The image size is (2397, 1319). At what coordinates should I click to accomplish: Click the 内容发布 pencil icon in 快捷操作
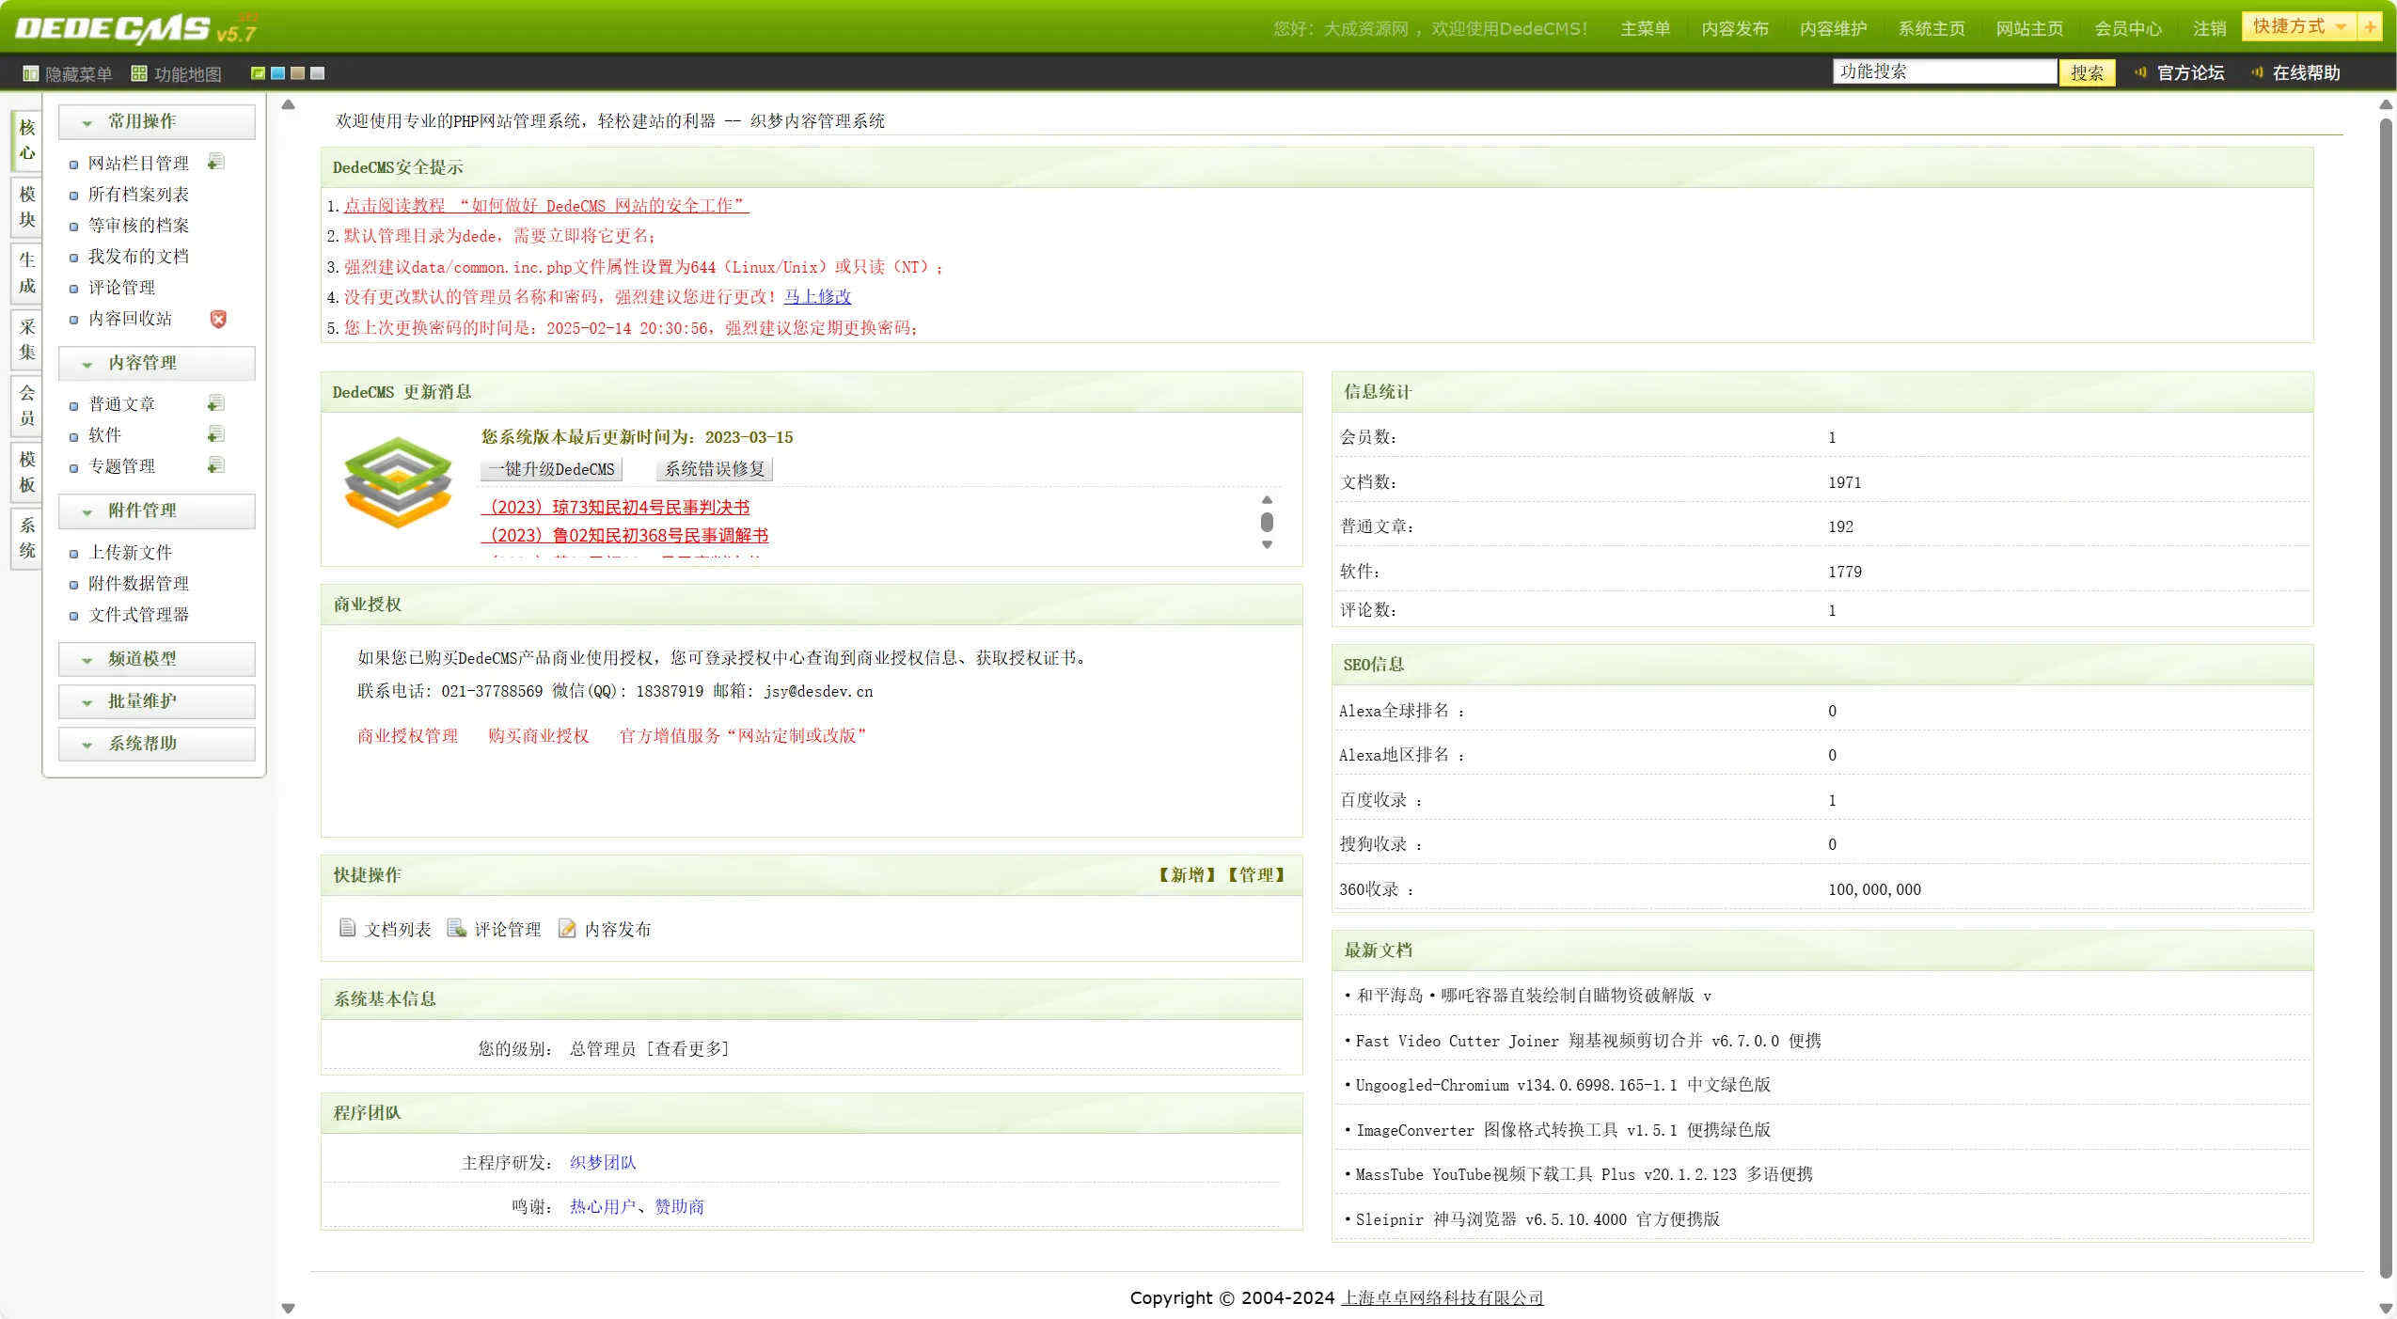(567, 929)
